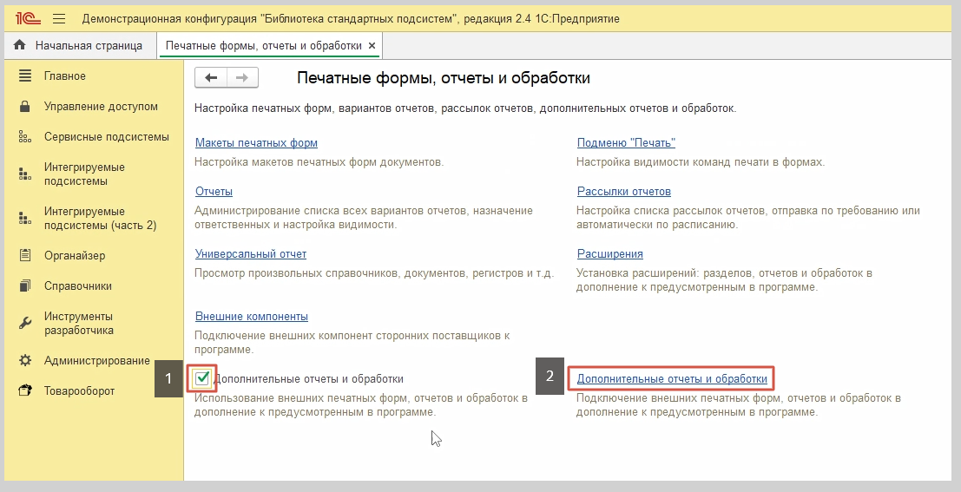Click the Управление доступом lock icon
The width and height of the screenshot is (961, 492).
pyautogui.click(x=25, y=107)
